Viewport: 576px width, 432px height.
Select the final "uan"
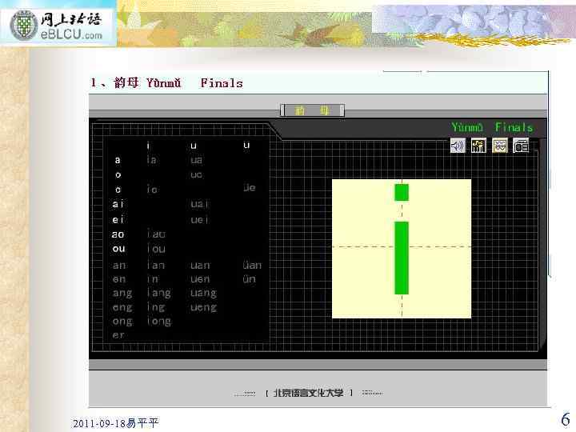point(200,266)
